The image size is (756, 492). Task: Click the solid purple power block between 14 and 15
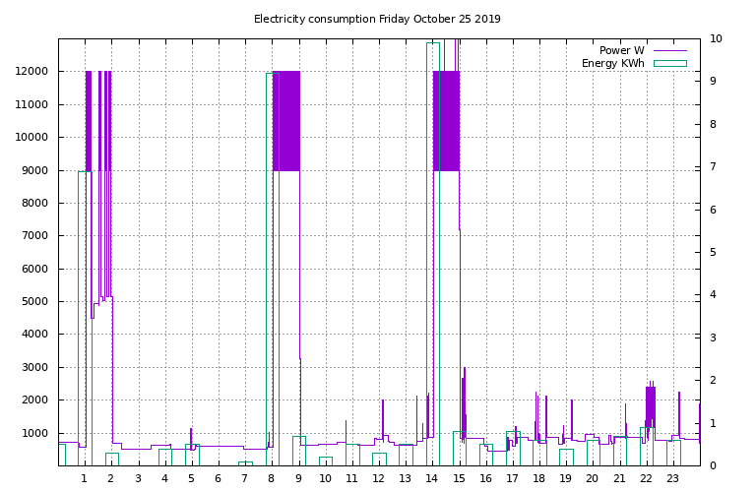click(x=447, y=121)
